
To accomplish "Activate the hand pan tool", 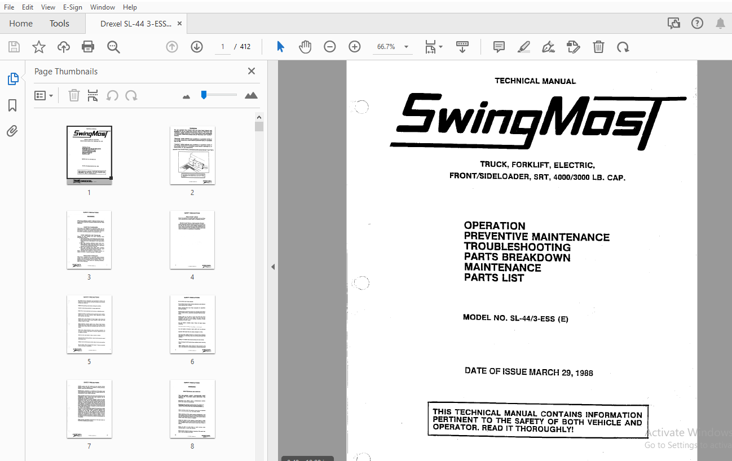I will pyautogui.click(x=305, y=47).
